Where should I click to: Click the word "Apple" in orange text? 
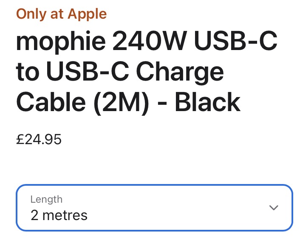coord(86,14)
